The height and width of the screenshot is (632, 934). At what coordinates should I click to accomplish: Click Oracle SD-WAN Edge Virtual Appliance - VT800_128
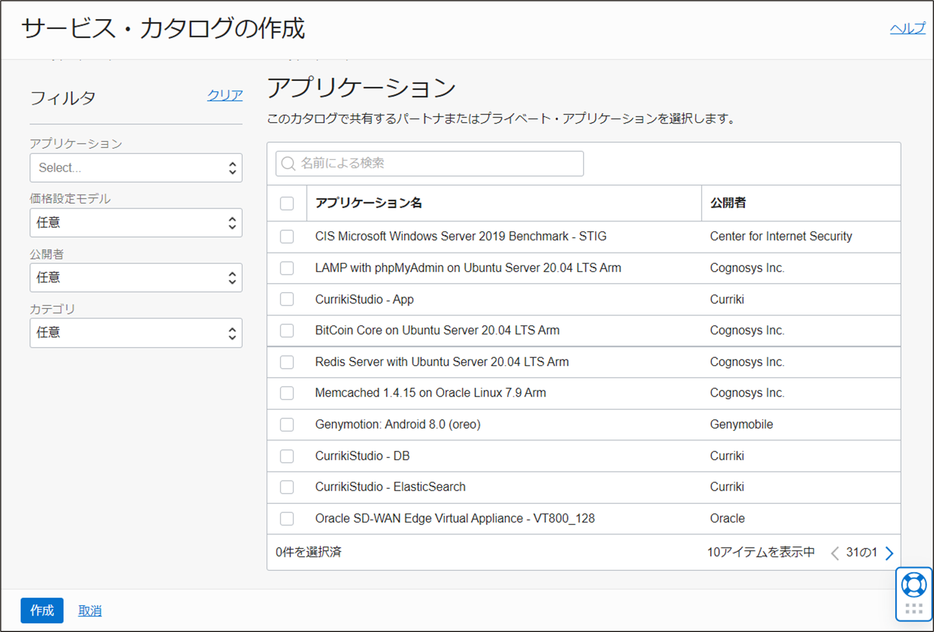click(455, 519)
